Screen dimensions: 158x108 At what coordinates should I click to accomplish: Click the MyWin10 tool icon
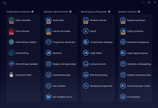click(49, 53)
